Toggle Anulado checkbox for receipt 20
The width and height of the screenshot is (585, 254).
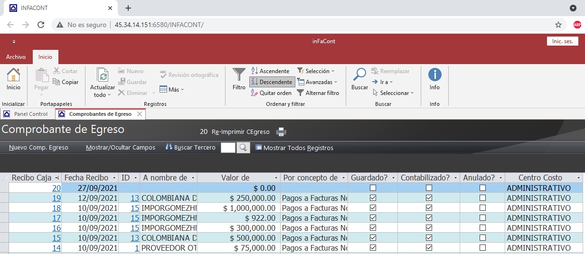pyautogui.click(x=482, y=188)
